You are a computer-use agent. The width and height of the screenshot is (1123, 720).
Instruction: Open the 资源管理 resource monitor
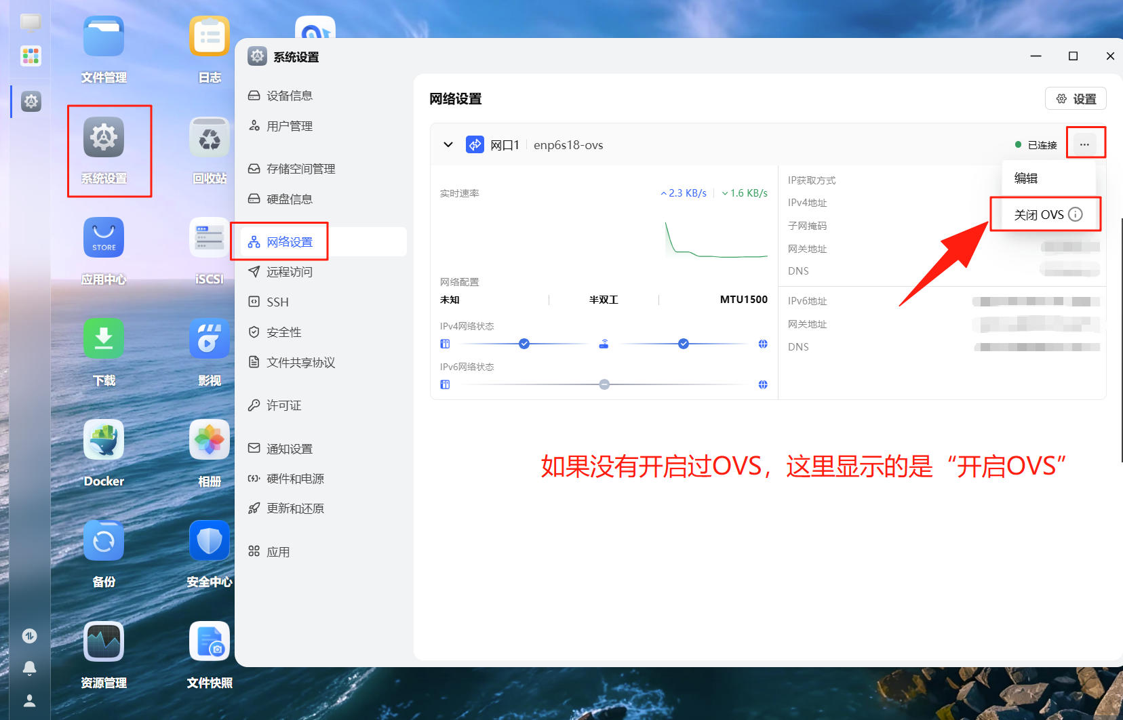coord(103,641)
